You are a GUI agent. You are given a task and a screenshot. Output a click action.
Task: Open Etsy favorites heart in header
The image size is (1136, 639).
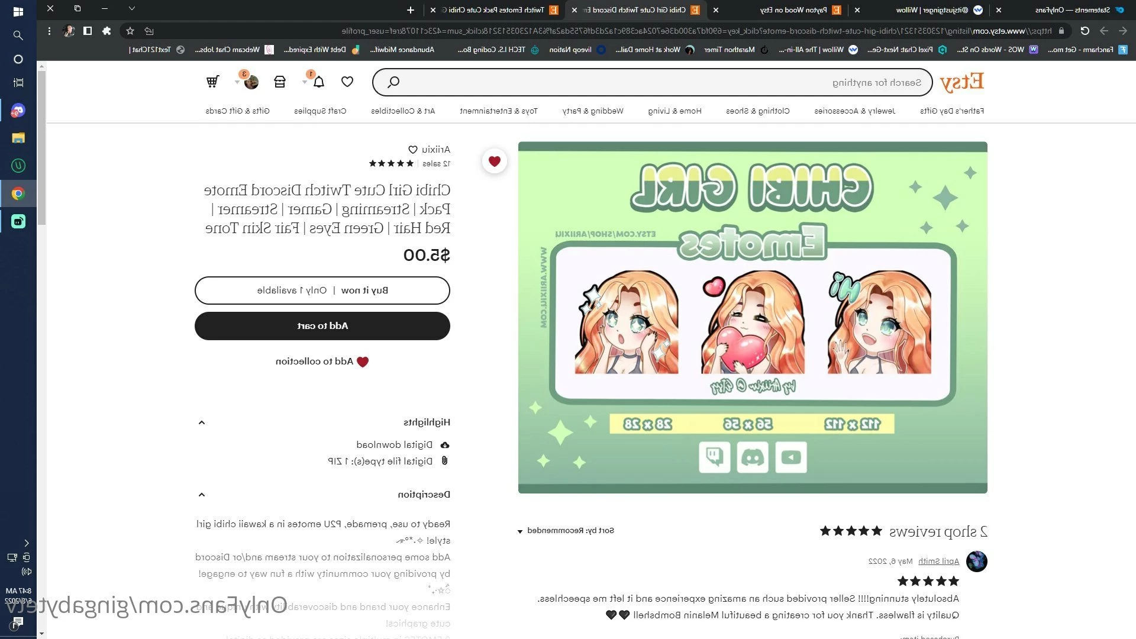[x=347, y=82]
